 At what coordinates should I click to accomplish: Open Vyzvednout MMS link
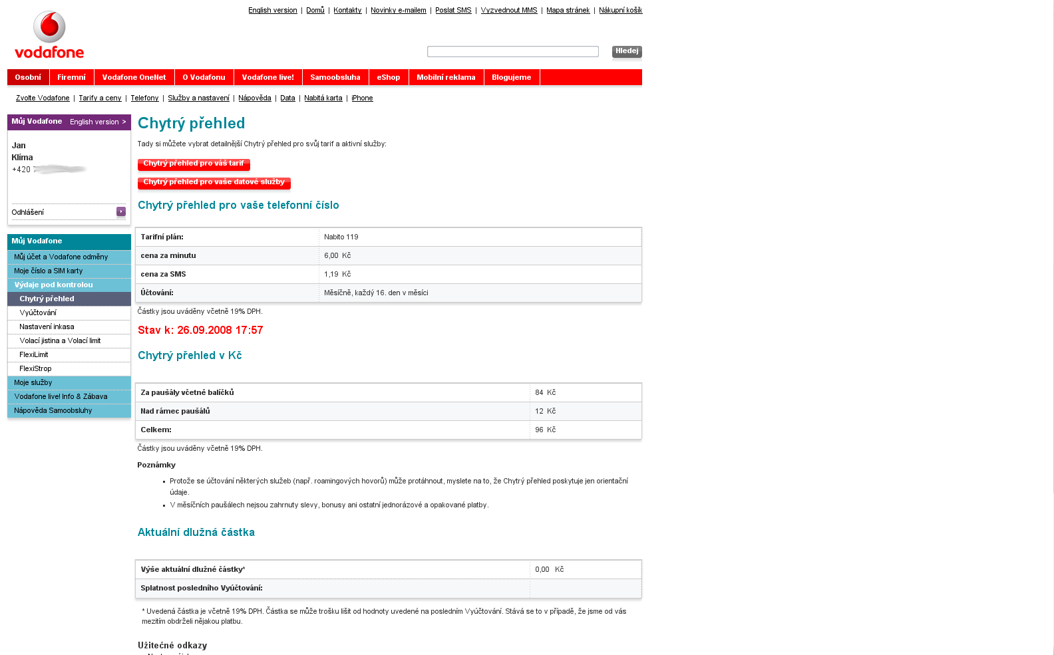coord(509,10)
